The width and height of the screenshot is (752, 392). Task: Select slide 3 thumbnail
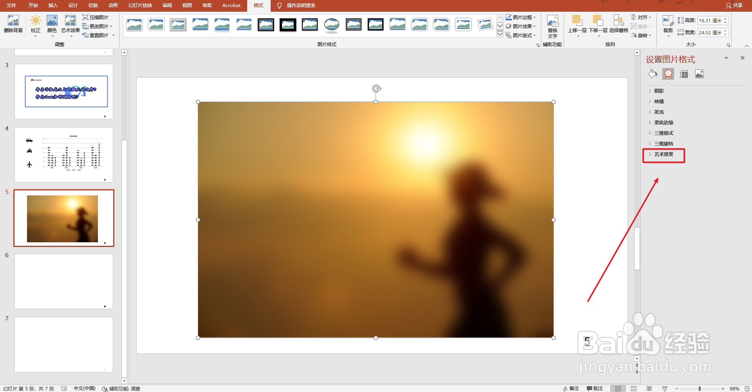64,91
